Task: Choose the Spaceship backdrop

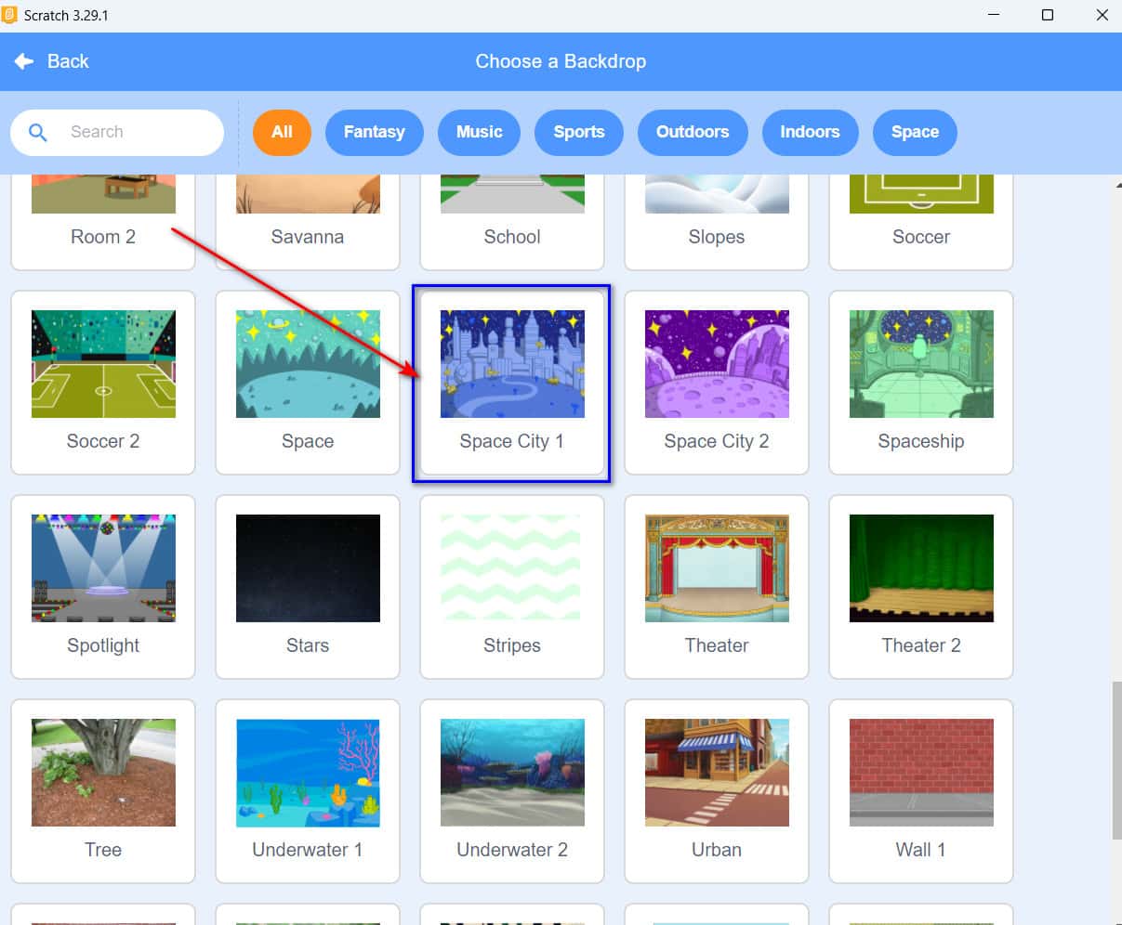Action: (921, 382)
